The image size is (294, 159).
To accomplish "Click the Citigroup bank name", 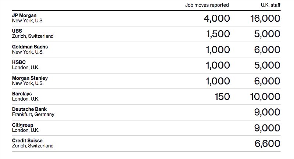I will [23, 125].
